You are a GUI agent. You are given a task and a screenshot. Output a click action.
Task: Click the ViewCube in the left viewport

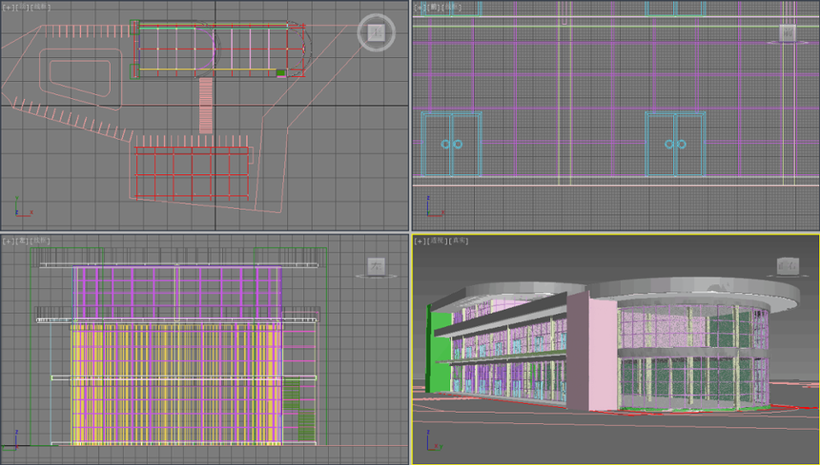(376, 266)
